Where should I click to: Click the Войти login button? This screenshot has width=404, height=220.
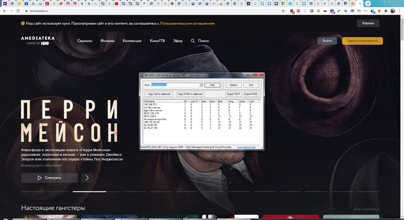(x=327, y=41)
